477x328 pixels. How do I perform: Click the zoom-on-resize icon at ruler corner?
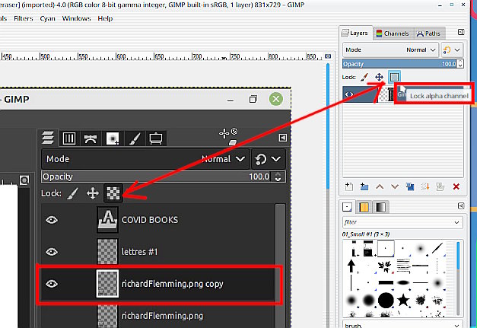[x=328, y=56]
